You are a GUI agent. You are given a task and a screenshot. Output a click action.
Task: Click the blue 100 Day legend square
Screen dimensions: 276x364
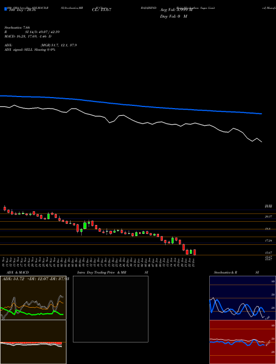6,9
